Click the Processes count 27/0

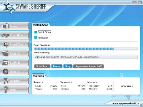coord(110,86)
